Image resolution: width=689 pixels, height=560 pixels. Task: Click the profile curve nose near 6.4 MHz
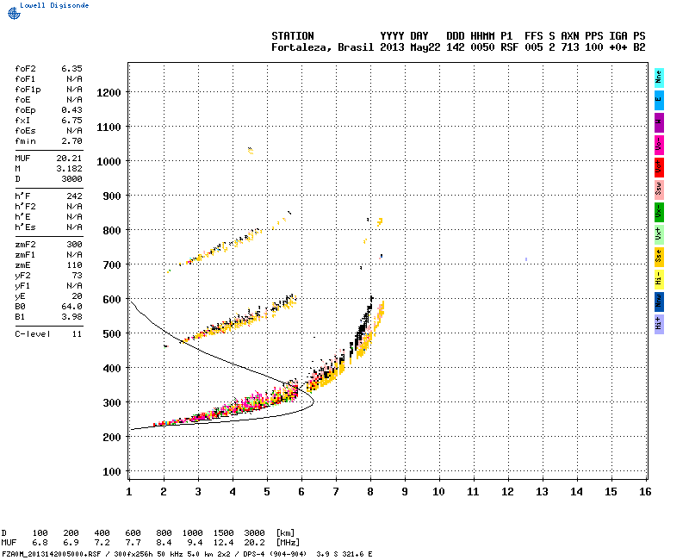[313, 401]
